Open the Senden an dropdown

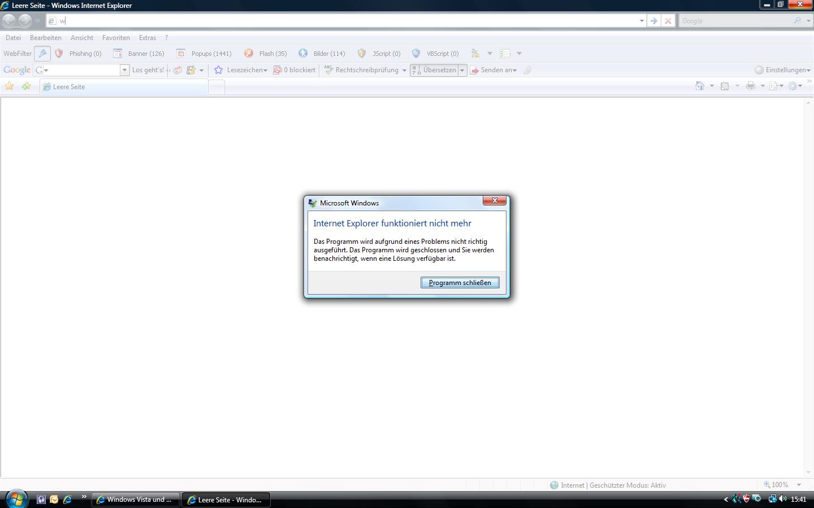493,70
